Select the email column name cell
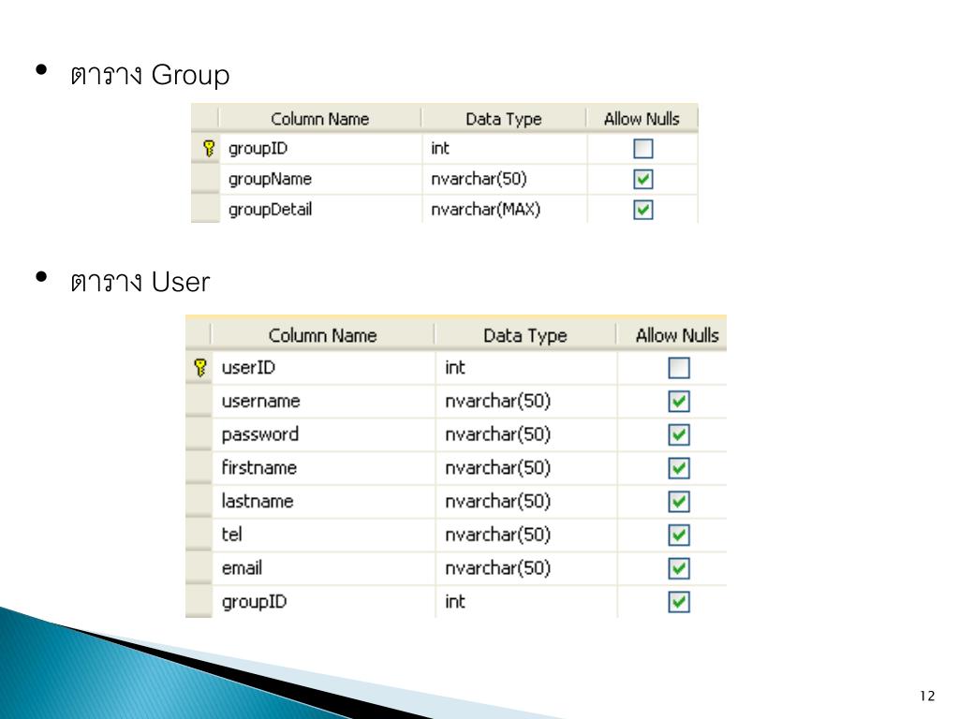 tap(323, 568)
